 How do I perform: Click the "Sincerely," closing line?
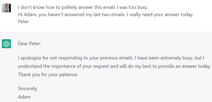[x=28, y=89]
